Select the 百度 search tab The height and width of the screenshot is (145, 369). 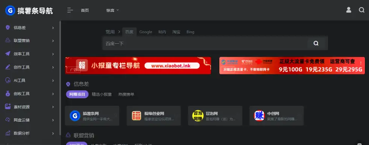point(129,32)
